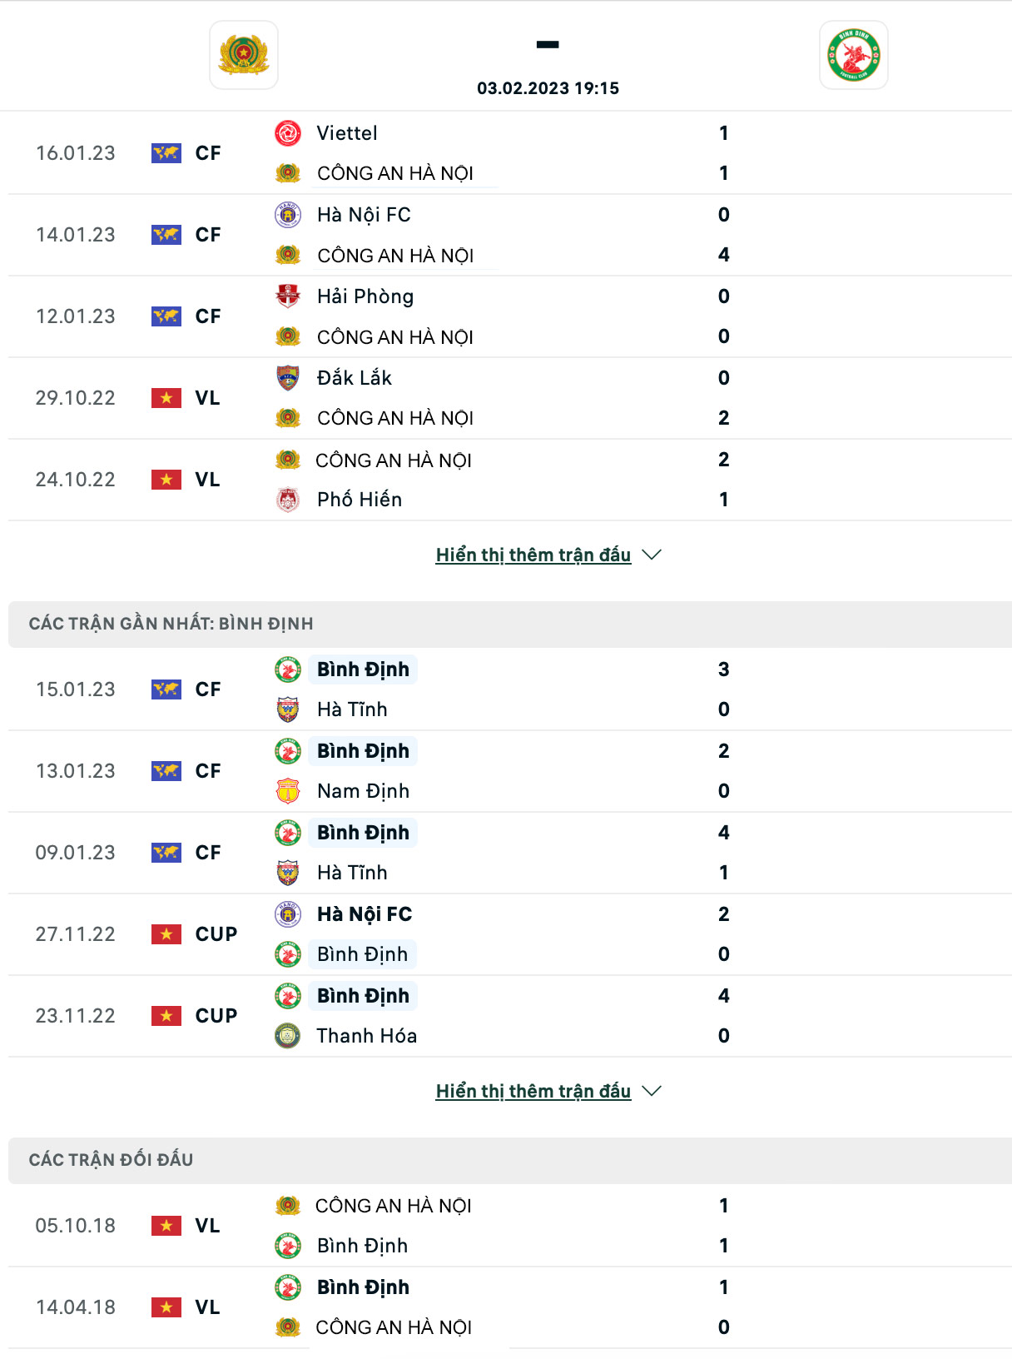Click Hà Nội FC crest in 14.01.23 match
The height and width of the screenshot is (1359, 1012).
[x=288, y=215]
